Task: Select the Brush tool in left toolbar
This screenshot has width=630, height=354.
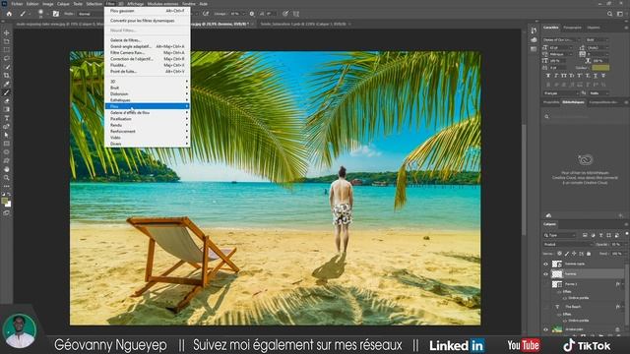Action: 7,92
